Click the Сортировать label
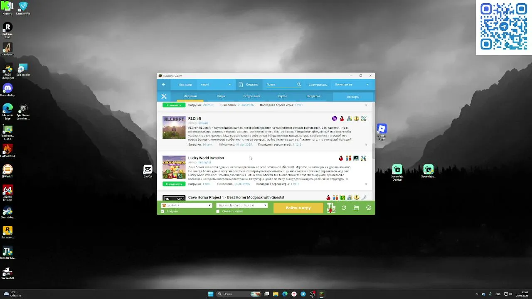The height and width of the screenshot is (299, 532). click(318, 84)
